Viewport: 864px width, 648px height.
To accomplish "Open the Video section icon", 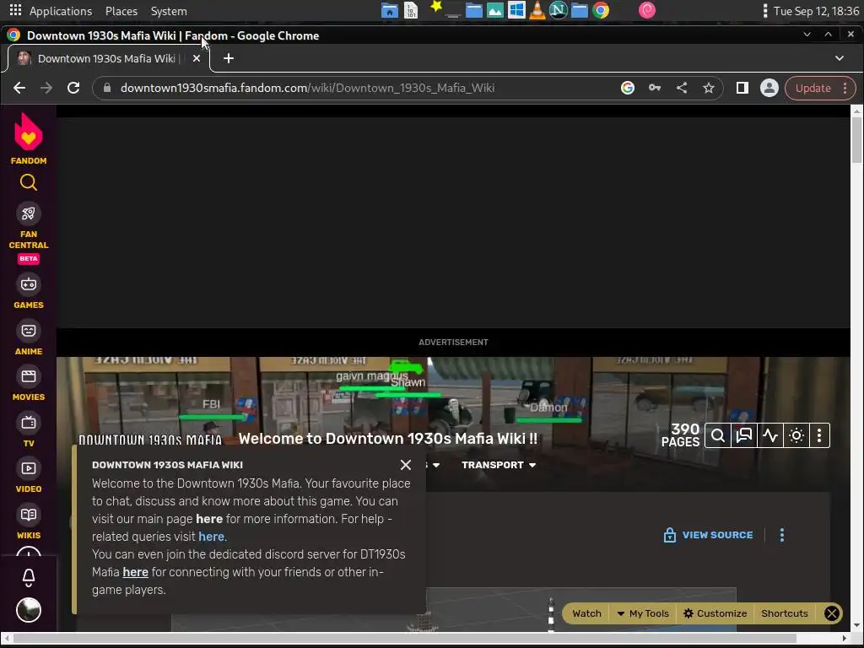I will [x=29, y=469].
